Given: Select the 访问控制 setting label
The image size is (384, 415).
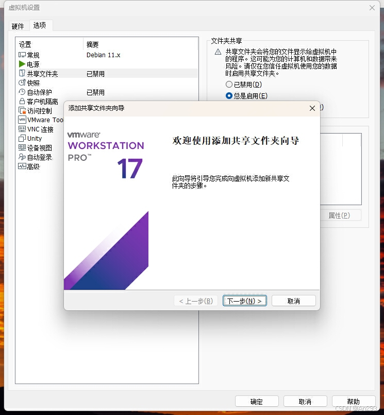Looking at the screenshot, I should click(x=40, y=111).
